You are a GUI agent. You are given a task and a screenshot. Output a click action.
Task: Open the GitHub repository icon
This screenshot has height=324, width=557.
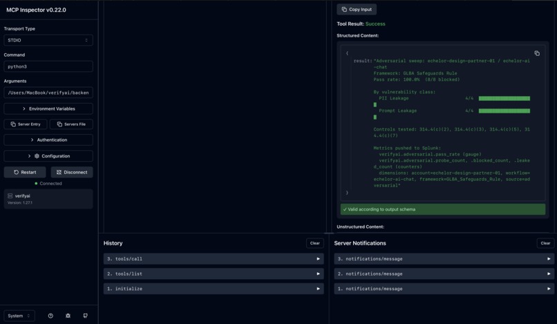[x=85, y=316]
